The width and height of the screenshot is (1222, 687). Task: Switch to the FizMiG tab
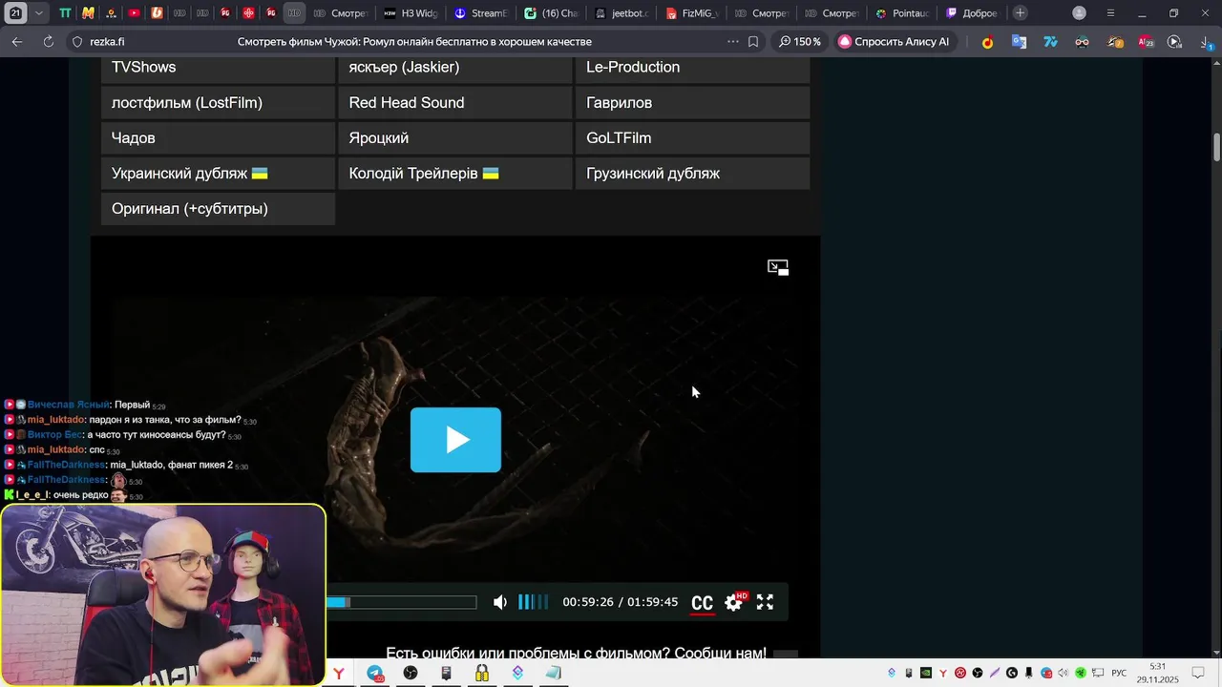click(x=691, y=13)
